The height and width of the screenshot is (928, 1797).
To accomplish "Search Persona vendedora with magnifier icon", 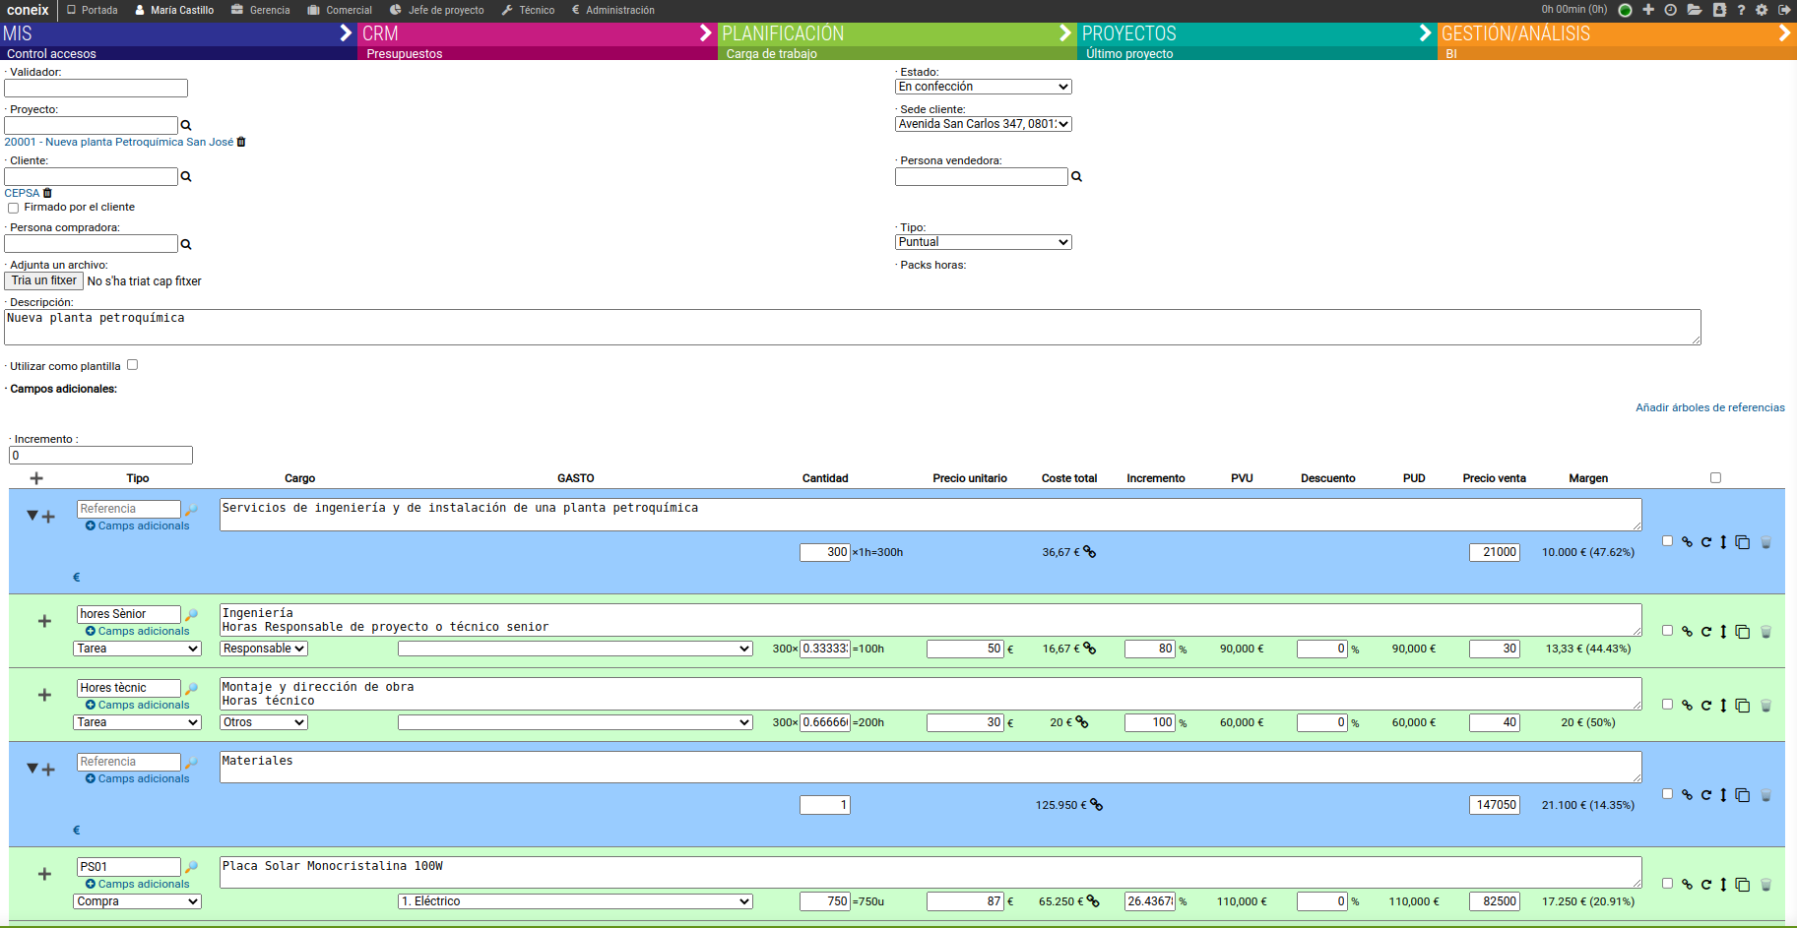I will pyautogui.click(x=1076, y=176).
